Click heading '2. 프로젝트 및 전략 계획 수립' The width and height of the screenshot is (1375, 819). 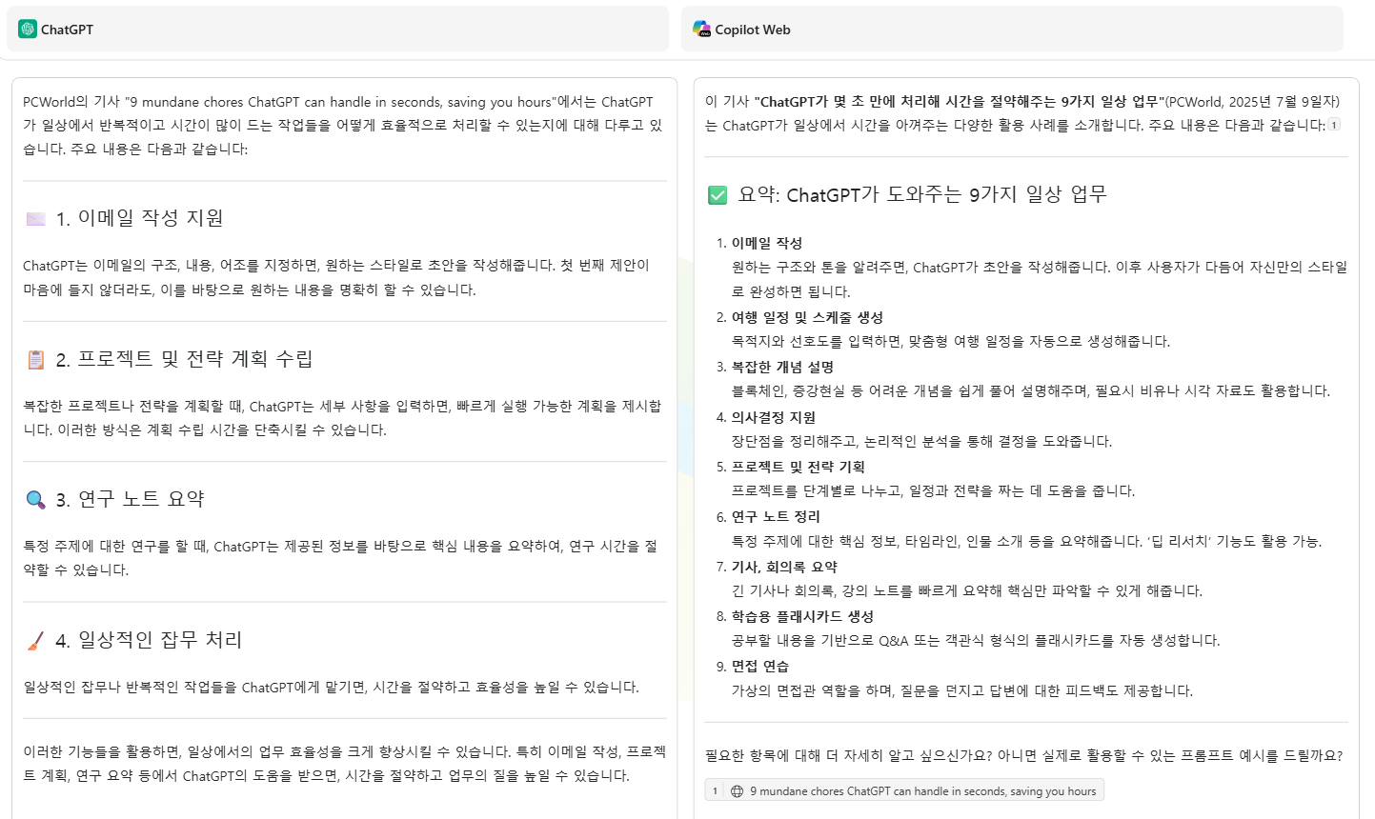click(184, 359)
